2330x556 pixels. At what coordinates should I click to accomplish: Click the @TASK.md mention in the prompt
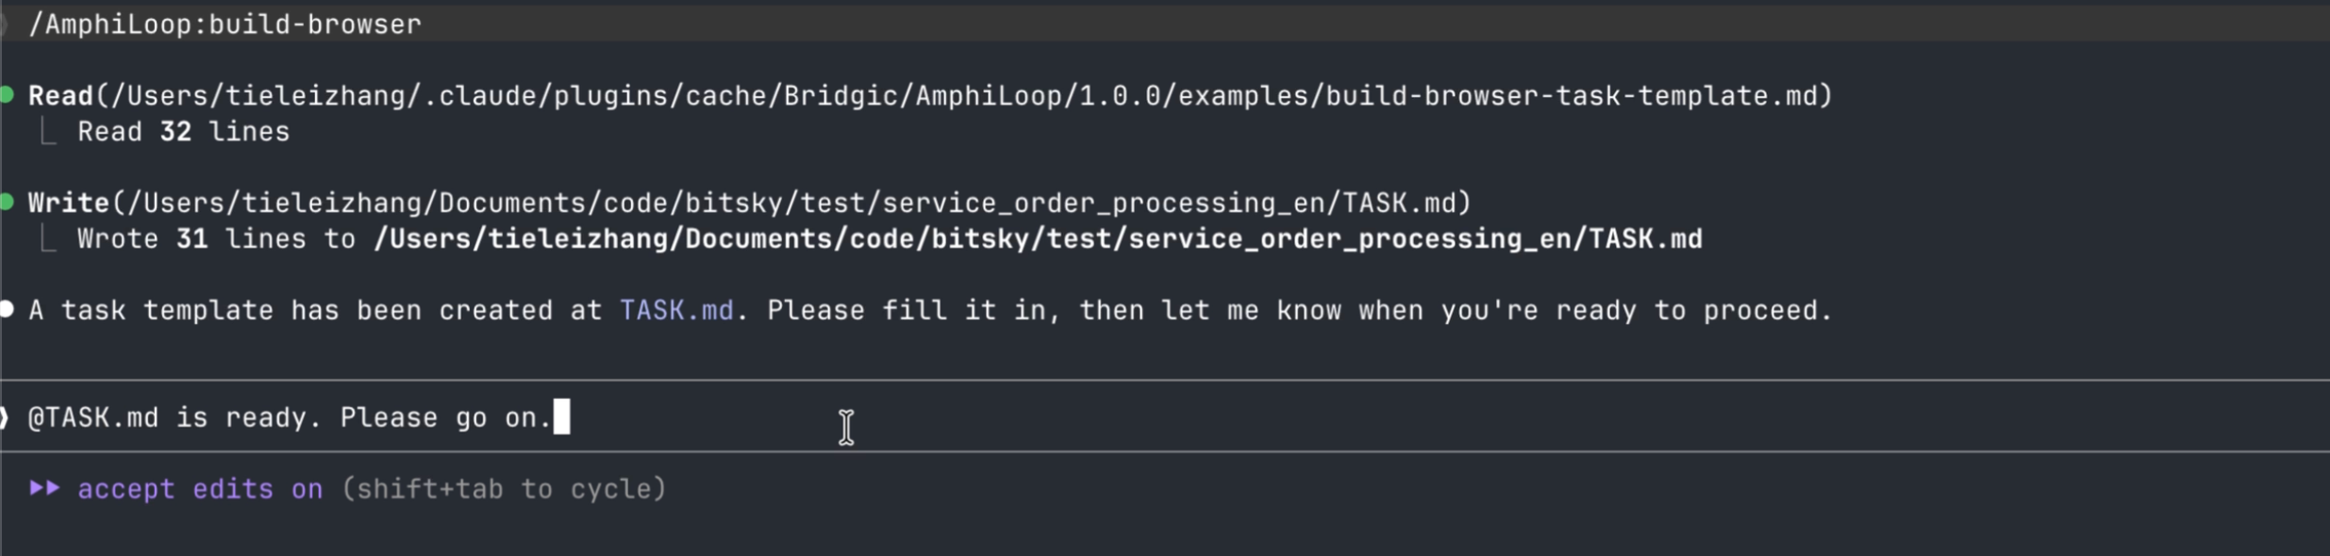click(93, 417)
